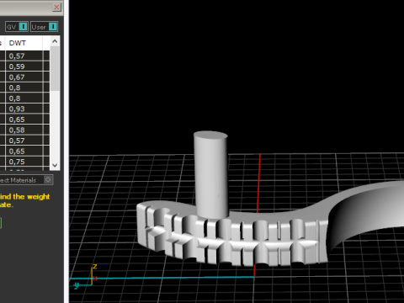Click the y axis label on gizmo
The height and width of the screenshot is (303, 404).
click(76, 285)
